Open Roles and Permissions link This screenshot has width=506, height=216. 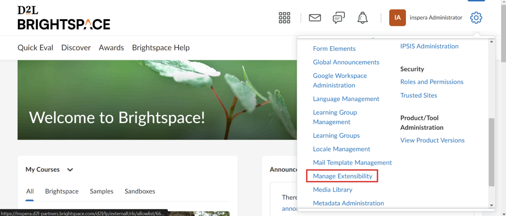432,82
